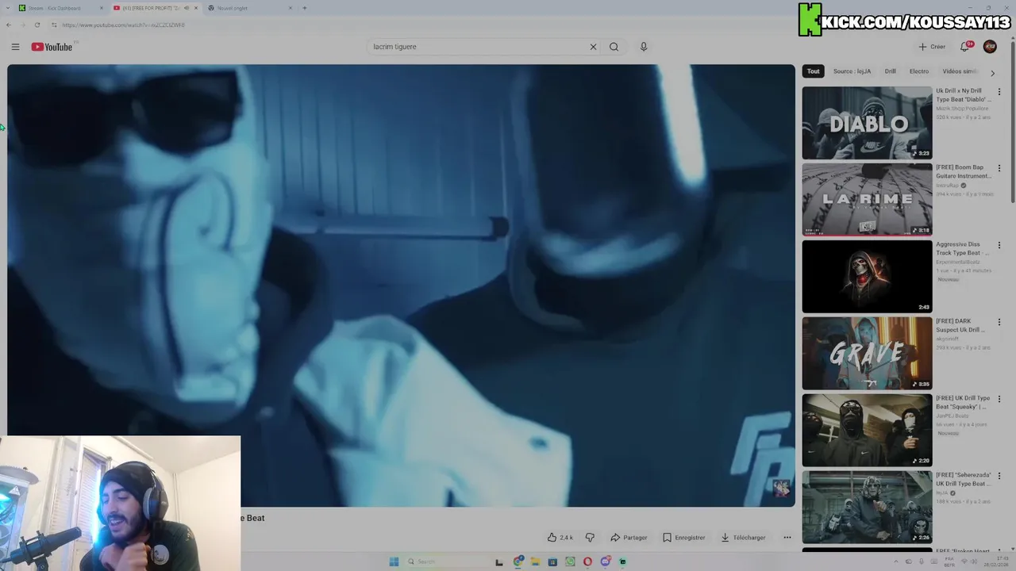Open the DIABLO video thumbnail

coord(867,123)
